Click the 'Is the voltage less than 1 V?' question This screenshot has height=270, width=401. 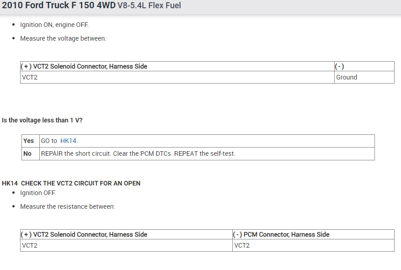(42, 120)
